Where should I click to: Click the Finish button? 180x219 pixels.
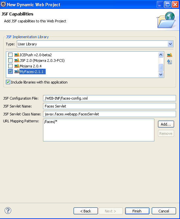pos(137,211)
